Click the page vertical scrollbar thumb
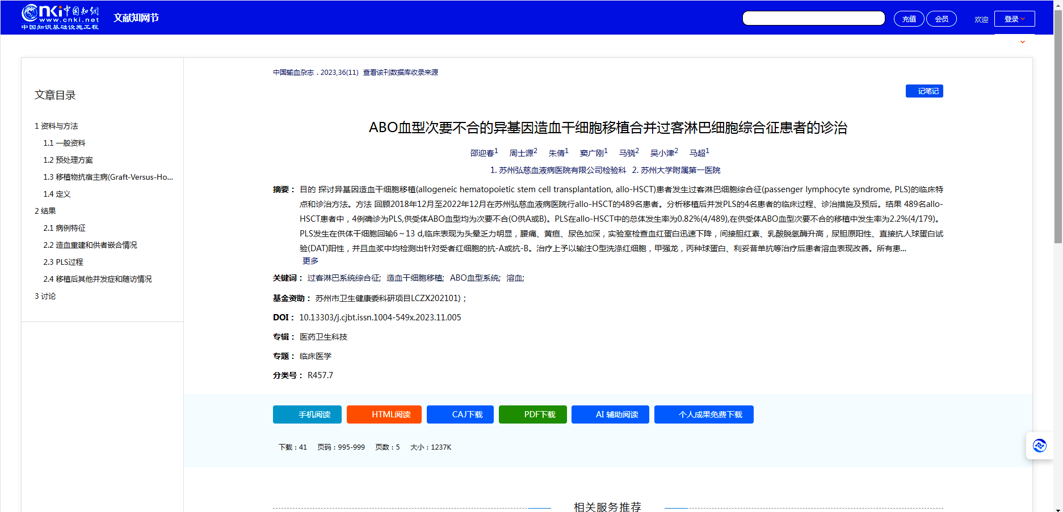The image size is (1063, 512). [x=1058, y=128]
